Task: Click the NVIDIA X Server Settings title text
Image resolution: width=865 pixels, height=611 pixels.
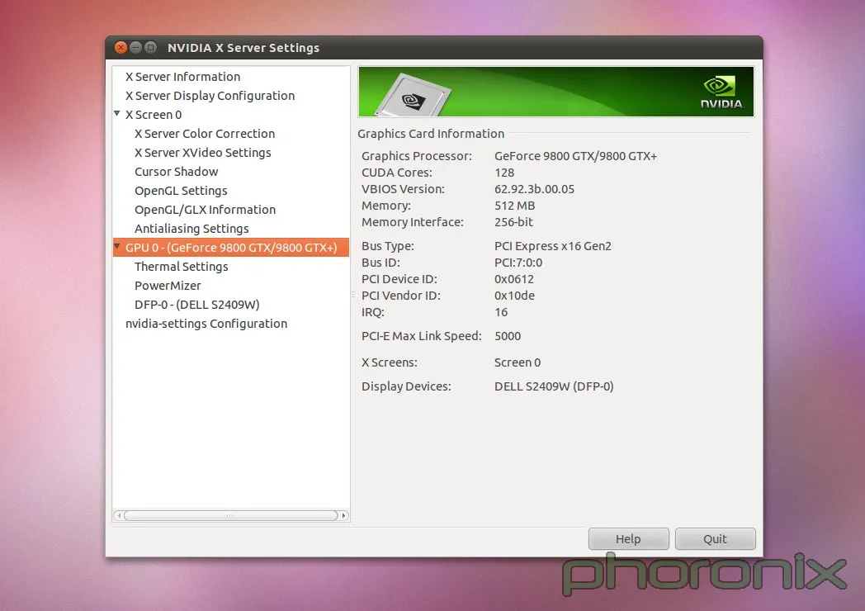Action: click(243, 48)
